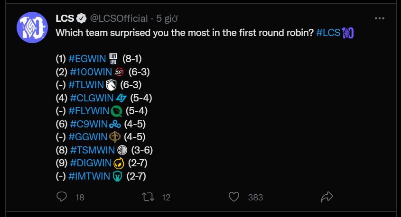Click the #TSMWIN hashtag
The image size is (401, 217).
coord(93,150)
